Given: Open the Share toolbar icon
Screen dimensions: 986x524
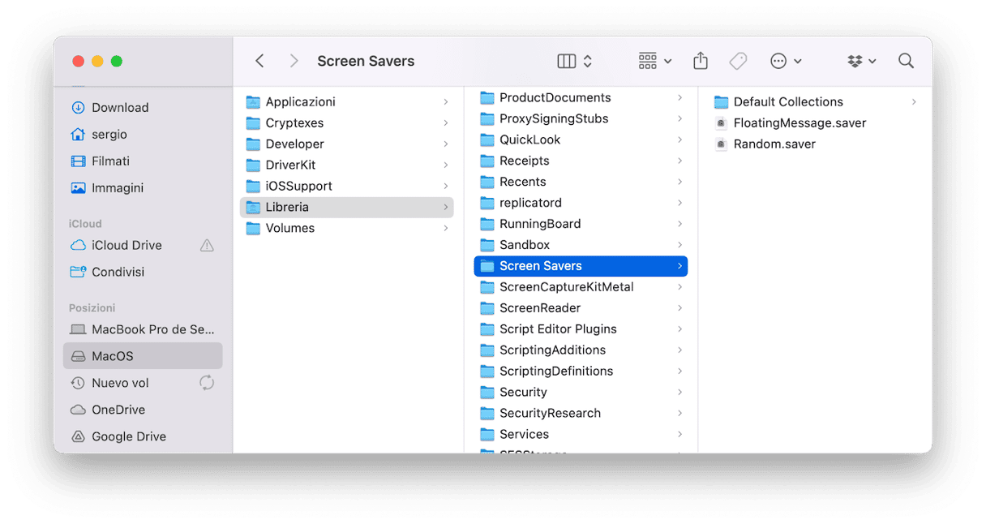Looking at the screenshot, I should point(701,61).
